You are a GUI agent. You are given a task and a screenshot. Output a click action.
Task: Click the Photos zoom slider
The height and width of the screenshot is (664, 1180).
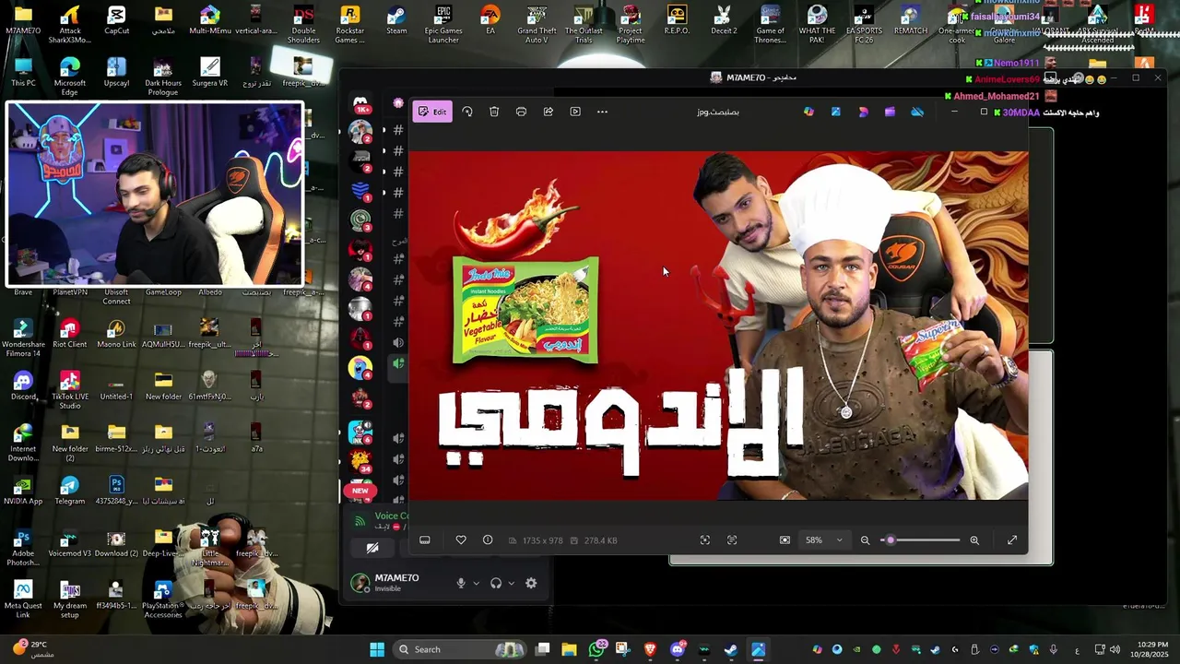pos(920,540)
